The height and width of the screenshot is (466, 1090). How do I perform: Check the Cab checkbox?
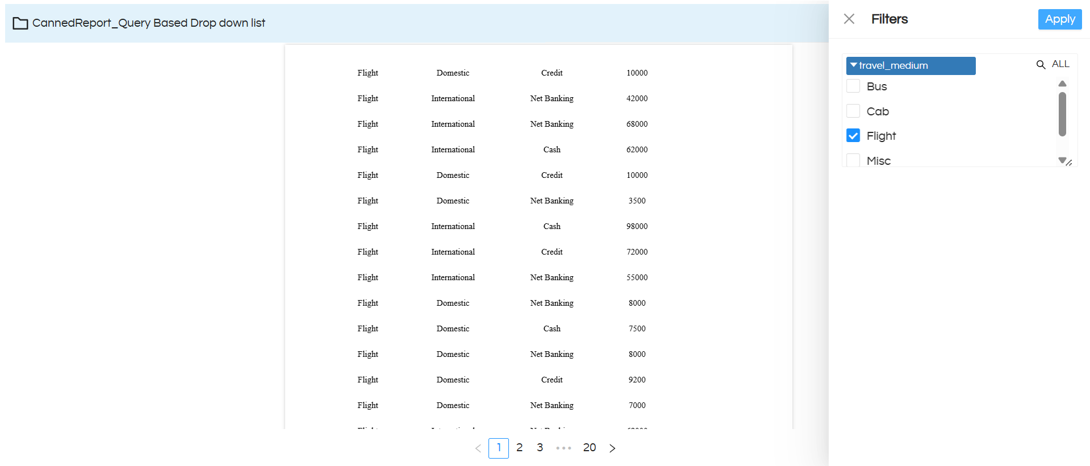click(853, 111)
